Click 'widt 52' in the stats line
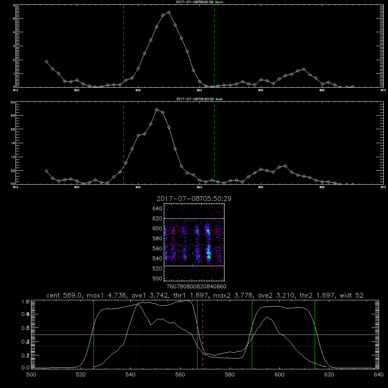 click(x=352, y=295)
